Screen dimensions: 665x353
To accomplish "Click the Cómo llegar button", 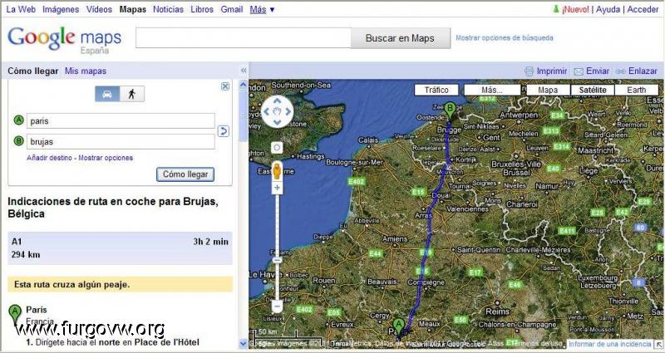I will pos(185,174).
